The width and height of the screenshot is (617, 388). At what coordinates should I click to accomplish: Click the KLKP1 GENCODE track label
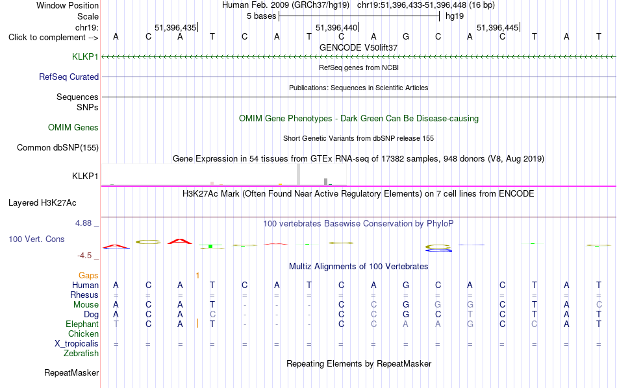(x=85, y=56)
